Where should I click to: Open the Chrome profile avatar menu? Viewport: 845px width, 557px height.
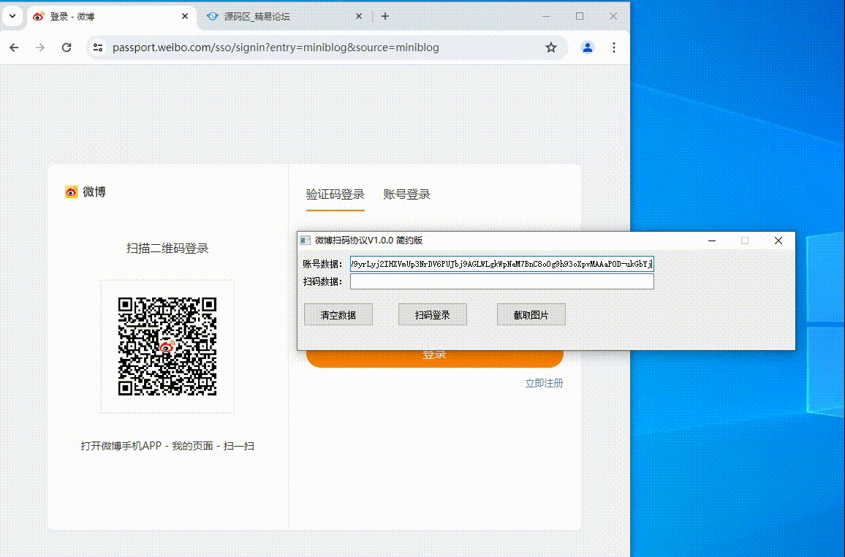point(588,48)
